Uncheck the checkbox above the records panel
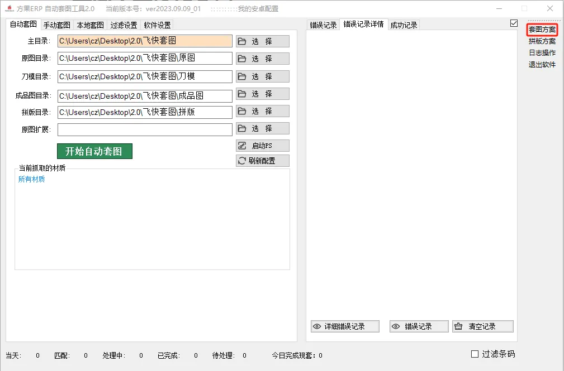The width and height of the screenshot is (564, 371). [x=514, y=23]
